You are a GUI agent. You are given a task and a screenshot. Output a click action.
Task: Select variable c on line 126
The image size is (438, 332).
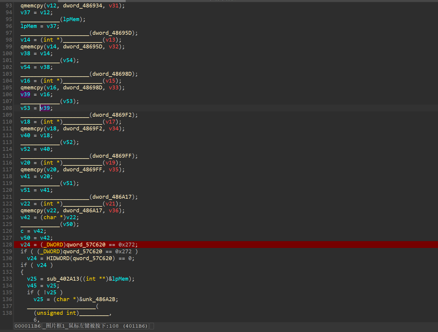pos(22,231)
